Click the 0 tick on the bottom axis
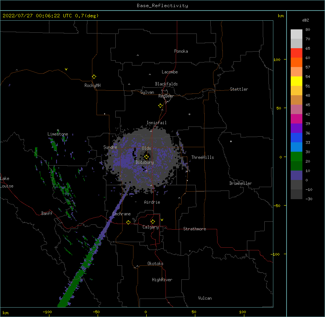The image size is (325, 317). coord(146,312)
